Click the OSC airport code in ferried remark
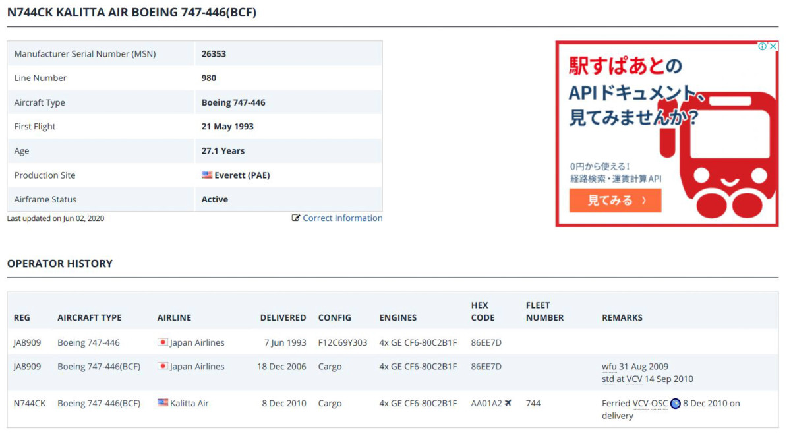The height and width of the screenshot is (434, 791). 659,403
